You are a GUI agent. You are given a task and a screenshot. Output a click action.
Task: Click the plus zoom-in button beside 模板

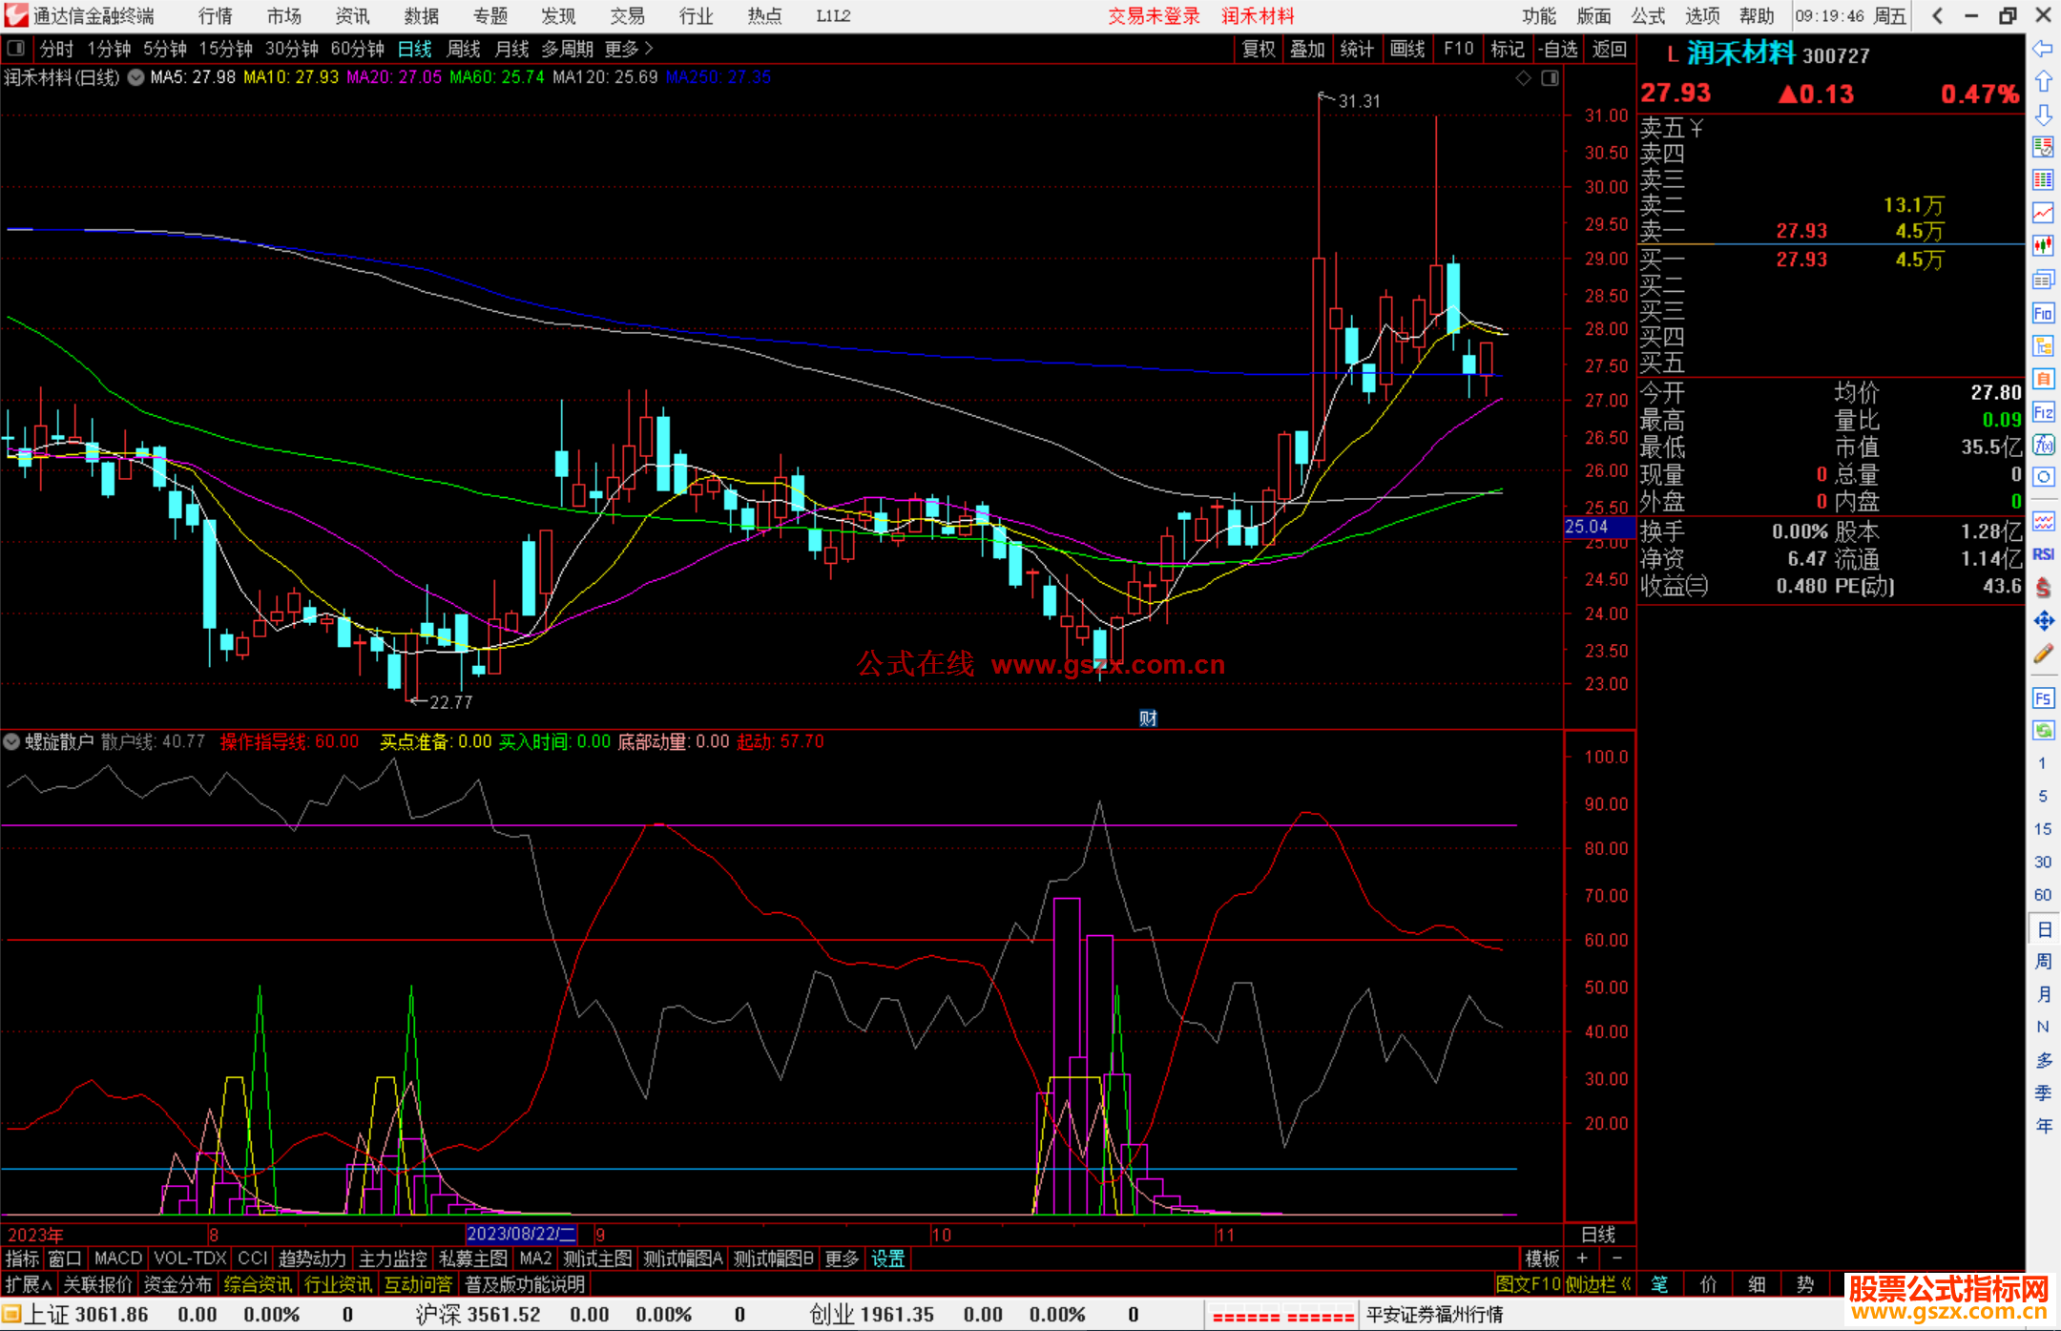(1582, 1258)
